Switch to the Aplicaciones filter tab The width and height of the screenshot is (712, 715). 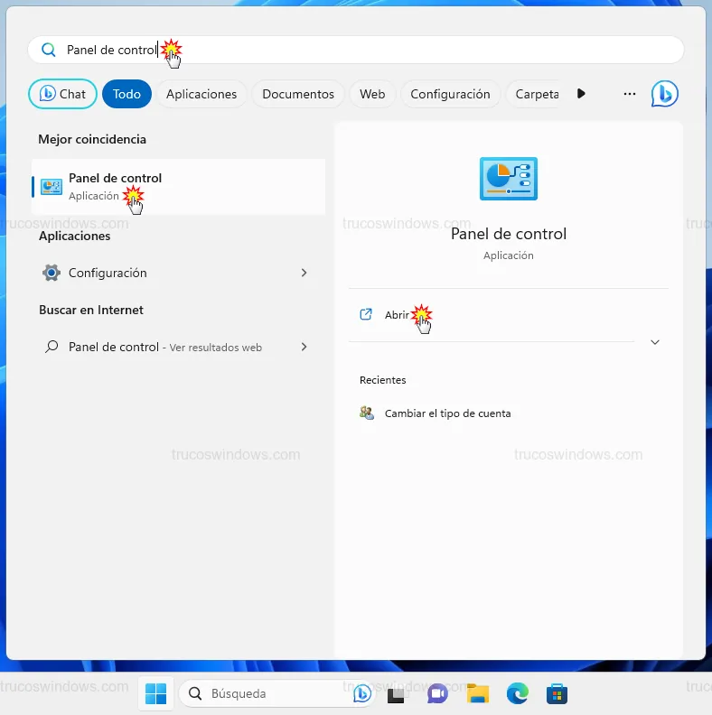pos(201,94)
